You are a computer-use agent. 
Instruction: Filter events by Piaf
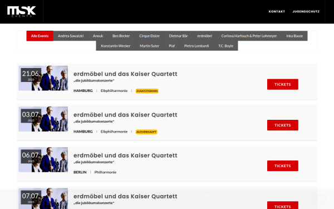[171, 46]
